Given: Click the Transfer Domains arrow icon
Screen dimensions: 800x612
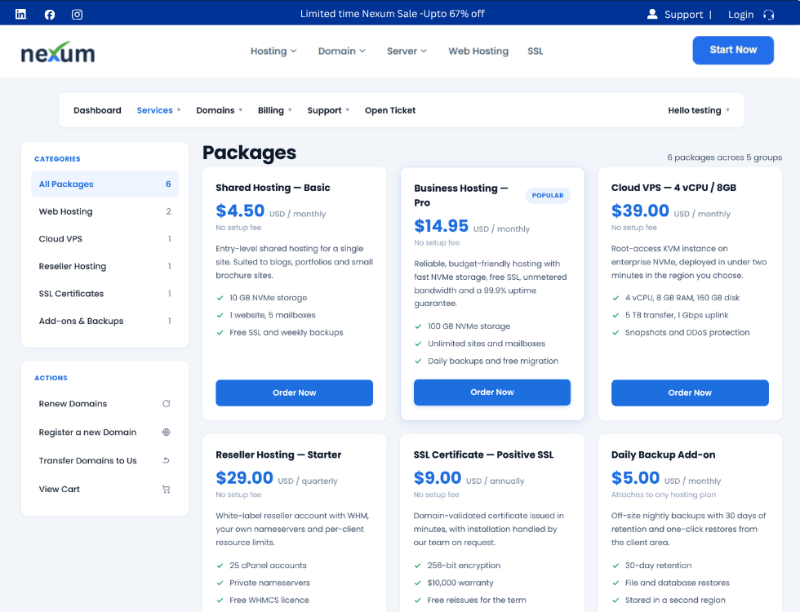Looking at the screenshot, I should 167,460.
